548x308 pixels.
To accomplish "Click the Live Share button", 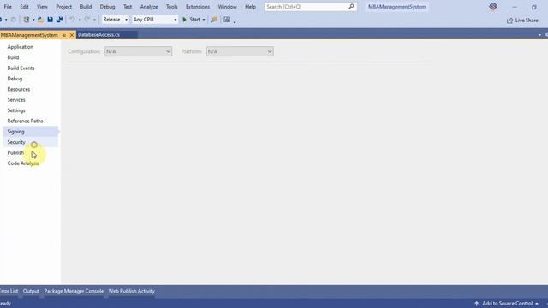I will click(522, 21).
